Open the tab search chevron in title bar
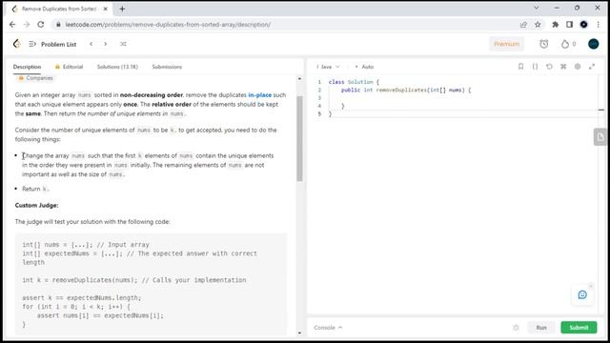 coord(536,8)
